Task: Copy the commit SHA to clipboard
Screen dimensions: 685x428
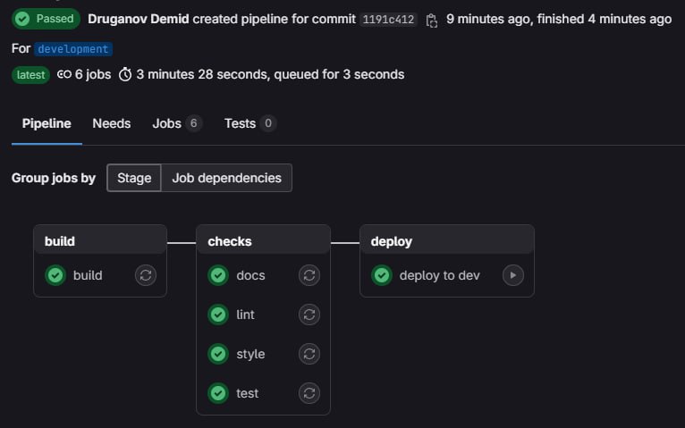Action: pos(432,20)
